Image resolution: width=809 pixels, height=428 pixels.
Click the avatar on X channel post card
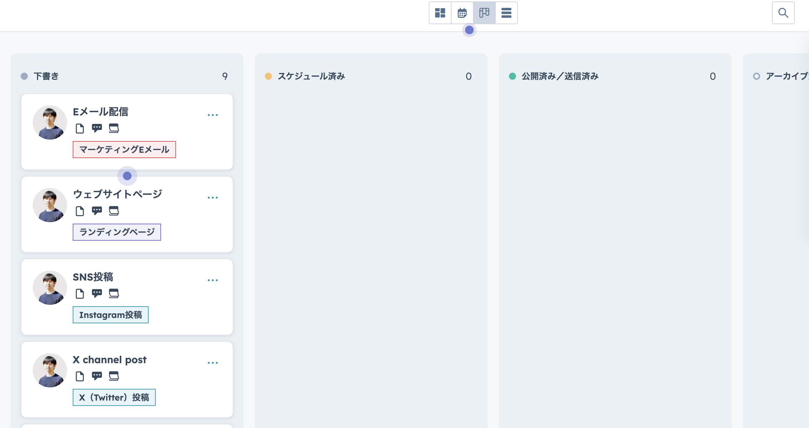tap(50, 370)
